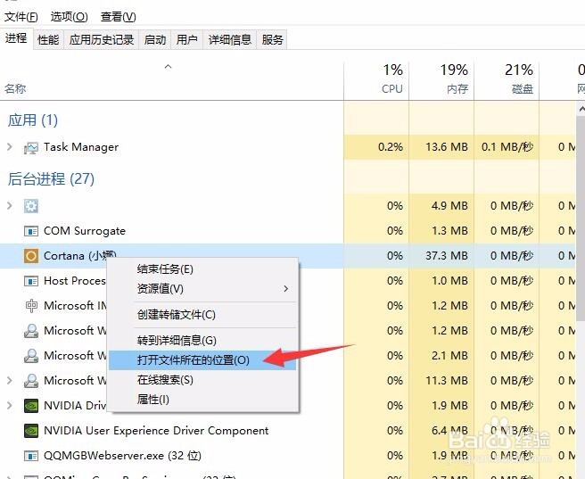Open the 文件(F) menu
The width and height of the screenshot is (585, 479).
21,17
